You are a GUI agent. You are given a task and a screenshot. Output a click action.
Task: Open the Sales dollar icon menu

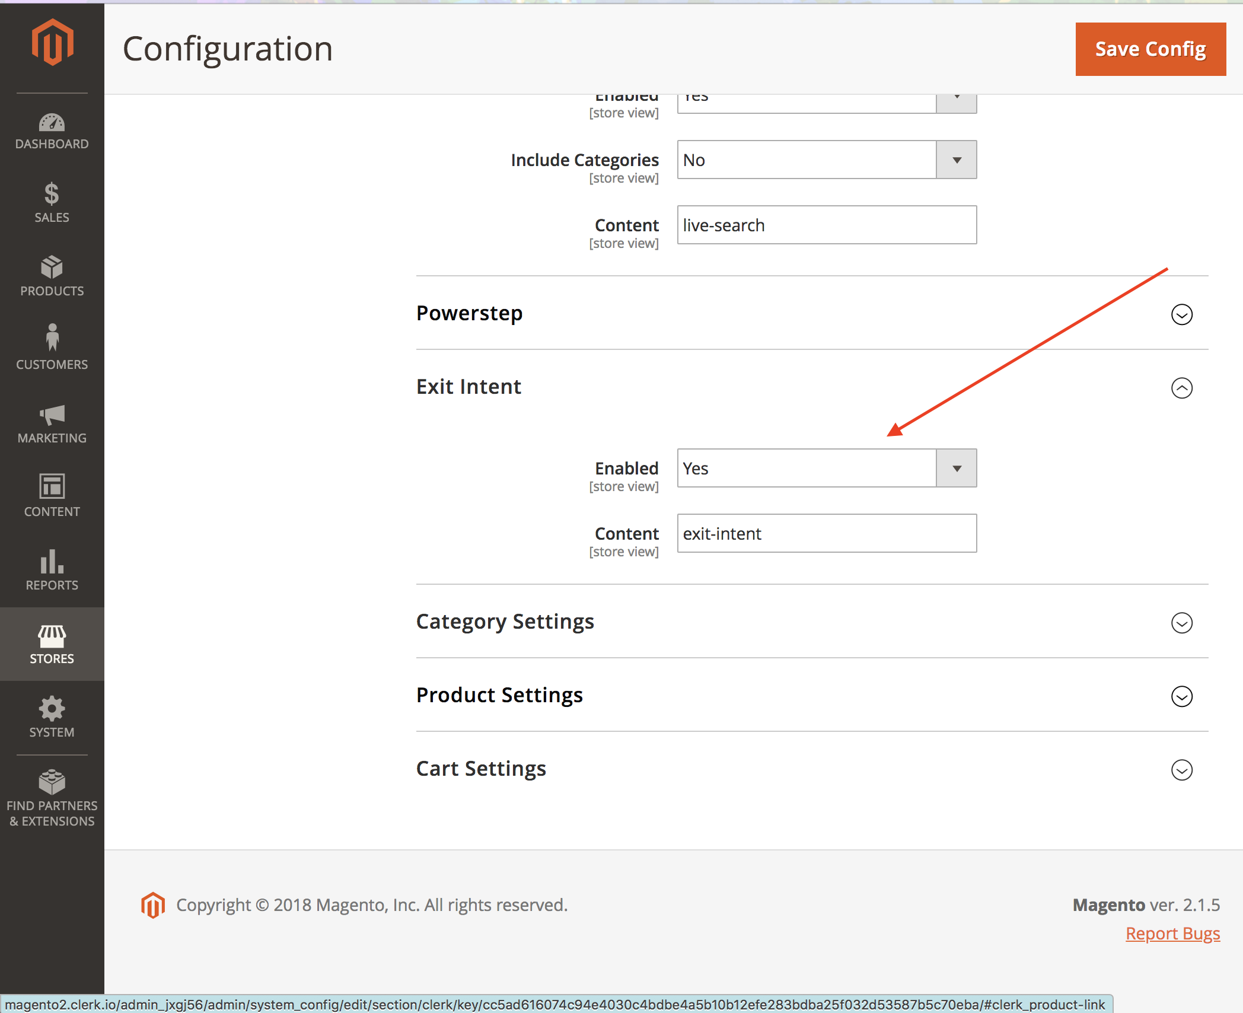pos(52,202)
